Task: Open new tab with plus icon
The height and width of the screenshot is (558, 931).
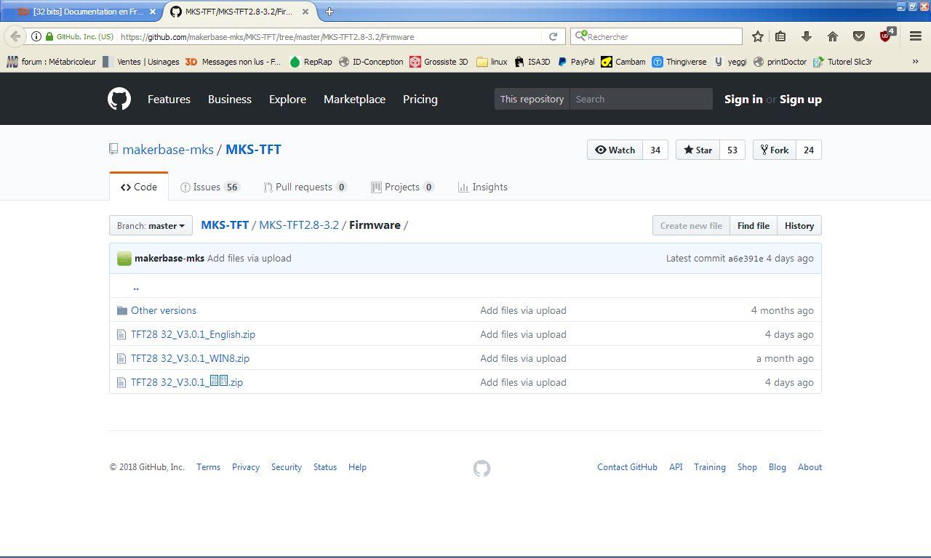Action: 329,12
